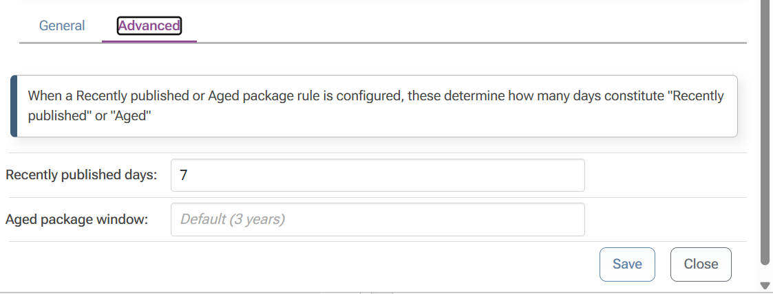
Task: Click the scrollbar track below the thumb
Action: click(764, 271)
